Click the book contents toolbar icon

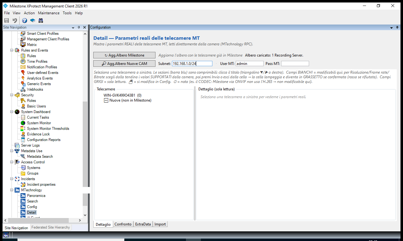point(33,20)
